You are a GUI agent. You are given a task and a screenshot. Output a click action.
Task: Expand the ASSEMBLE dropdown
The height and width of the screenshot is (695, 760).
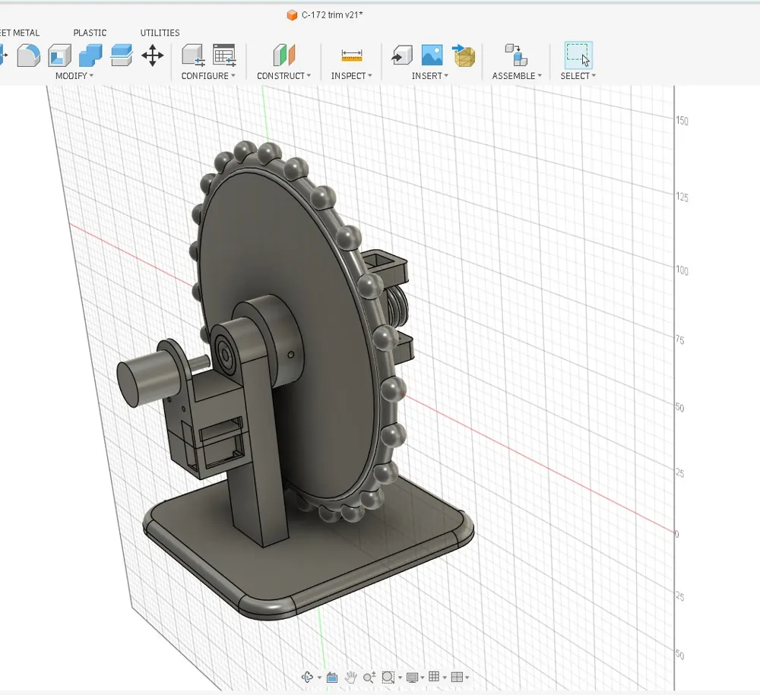(517, 76)
